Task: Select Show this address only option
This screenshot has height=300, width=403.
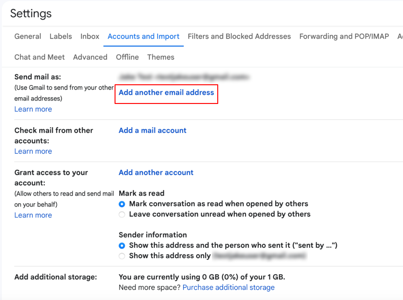Action: pyautogui.click(x=122, y=256)
